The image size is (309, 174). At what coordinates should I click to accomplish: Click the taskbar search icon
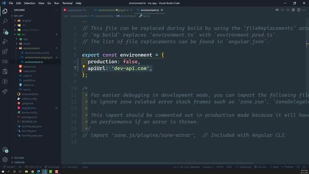9,172
